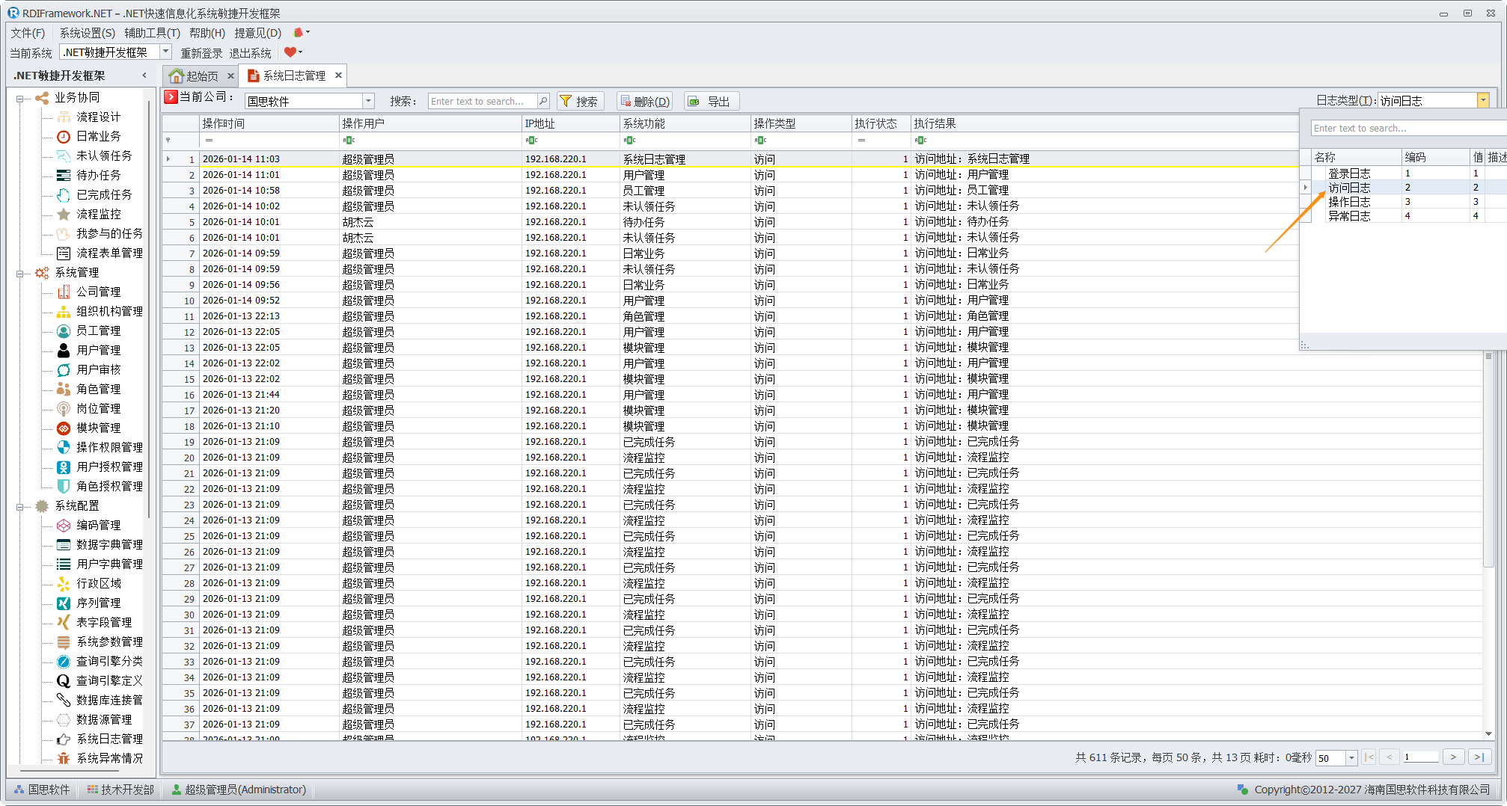This screenshot has height=806, width=1507.
Task: Open the 日志类型 dropdown arrow
Action: 1482,101
